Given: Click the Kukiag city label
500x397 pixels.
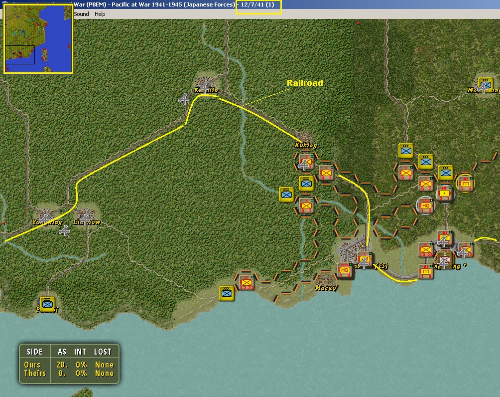Looking at the screenshot, I should coord(306,145).
